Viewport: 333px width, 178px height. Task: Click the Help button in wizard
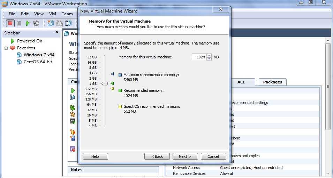coord(95,156)
